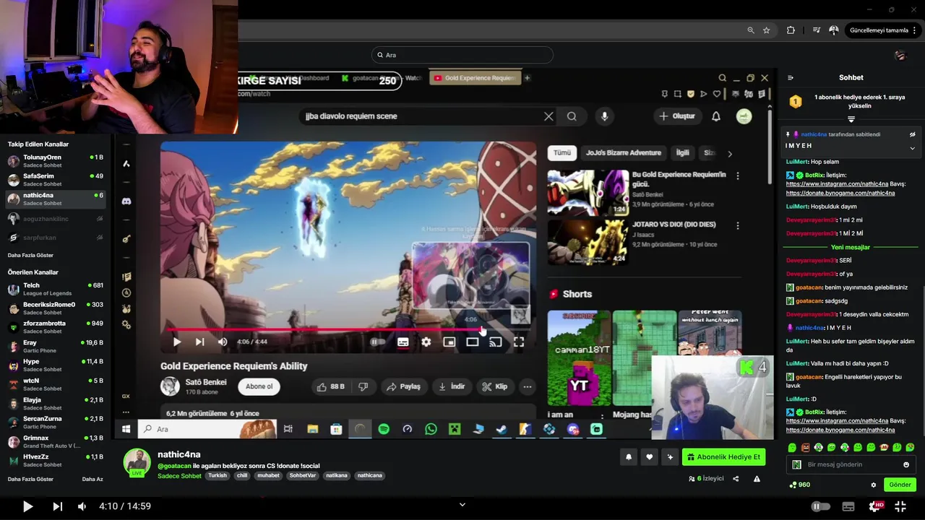Screen dimensions: 925x520
Task: Start YouTube voice search microphone
Action: [x=604, y=116]
